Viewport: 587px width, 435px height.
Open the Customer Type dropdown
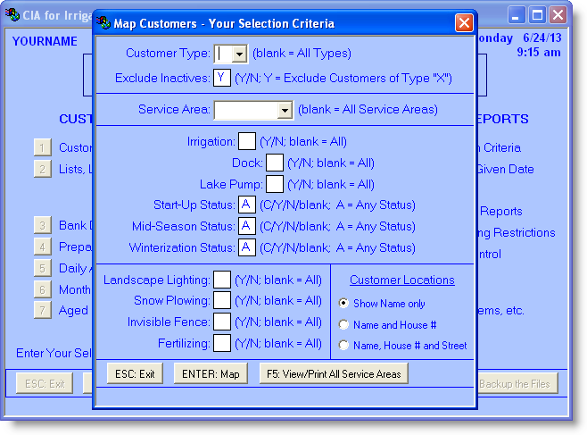(238, 54)
